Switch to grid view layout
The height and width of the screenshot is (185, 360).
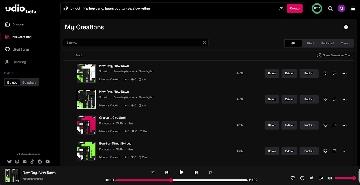coord(346,27)
